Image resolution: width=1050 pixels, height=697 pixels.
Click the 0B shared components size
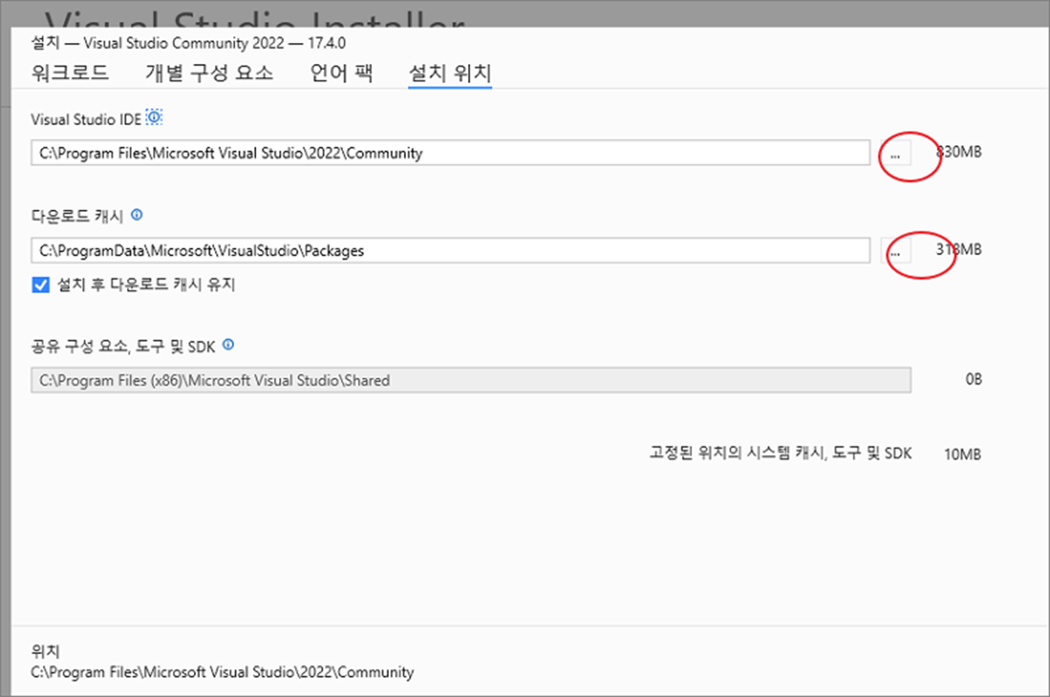(x=974, y=380)
